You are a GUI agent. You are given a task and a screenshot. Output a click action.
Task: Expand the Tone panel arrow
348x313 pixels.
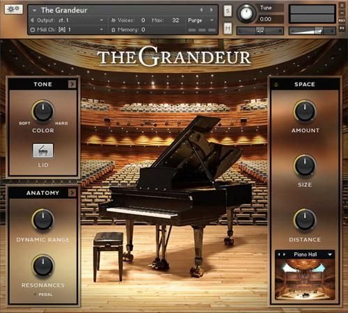click(72, 84)
